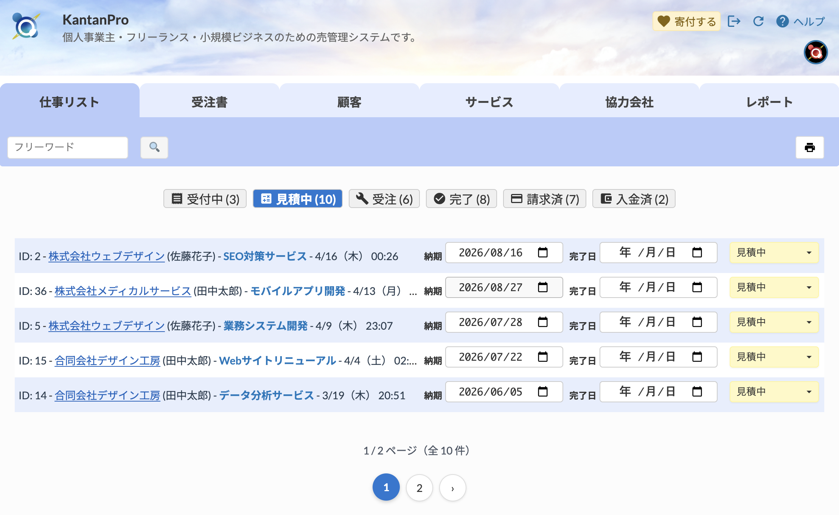Open 株式会社メディカルサービス customer link
Viewport: 839px width, 515px height.
coord(123,291)
